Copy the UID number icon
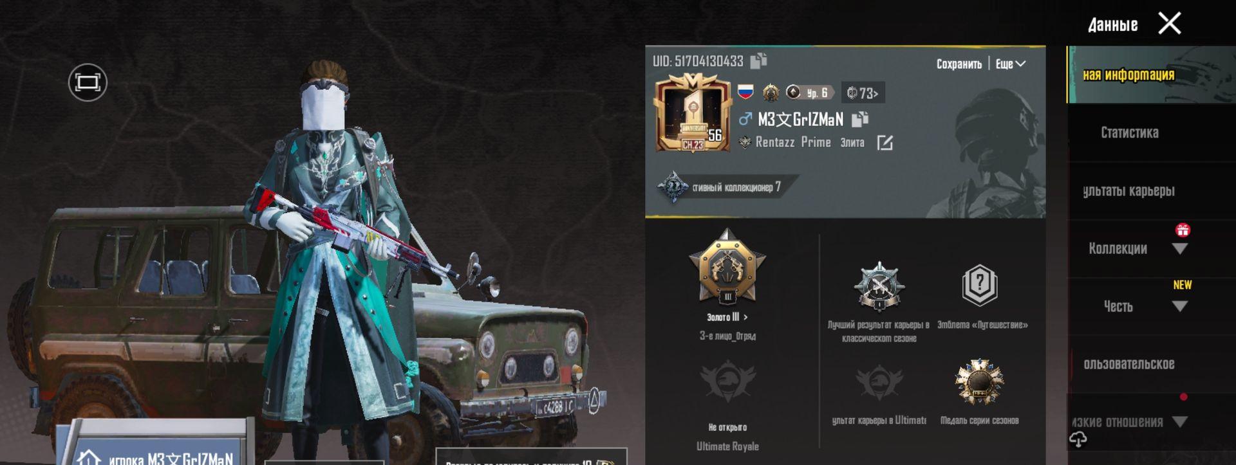 click(x=758, y=60)
